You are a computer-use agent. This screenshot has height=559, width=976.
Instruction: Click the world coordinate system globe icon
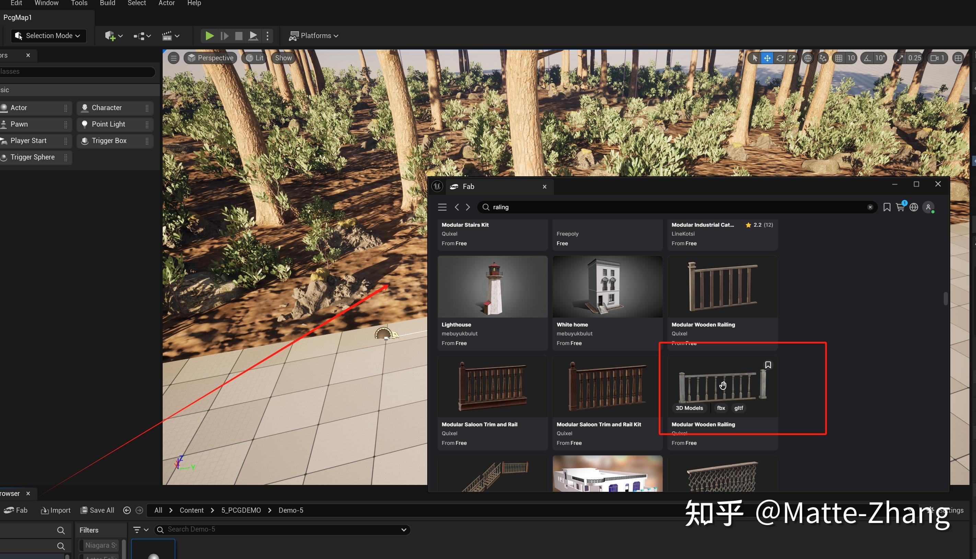point(808,58)
